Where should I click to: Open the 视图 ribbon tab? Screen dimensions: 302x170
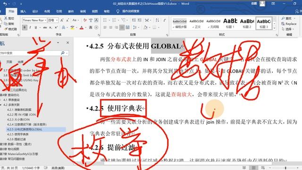95,11
